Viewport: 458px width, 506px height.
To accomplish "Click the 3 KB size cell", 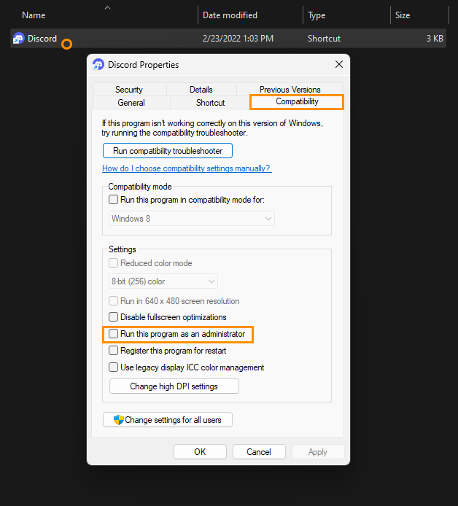I will pyautogui.click(x=435, y=39).
